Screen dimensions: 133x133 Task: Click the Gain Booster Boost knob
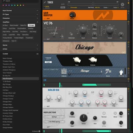(72, 15)
